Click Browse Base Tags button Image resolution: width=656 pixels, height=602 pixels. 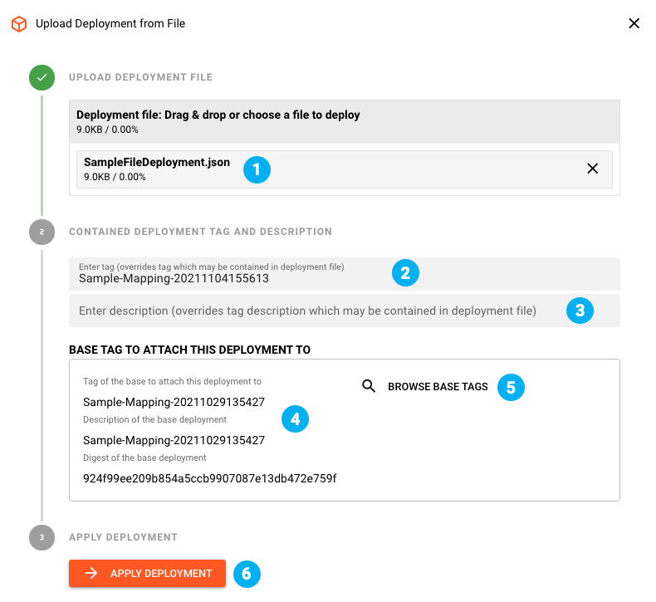click(438, 387)
